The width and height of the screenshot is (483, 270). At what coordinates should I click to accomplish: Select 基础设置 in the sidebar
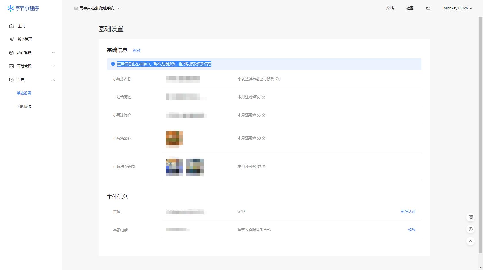24,93
